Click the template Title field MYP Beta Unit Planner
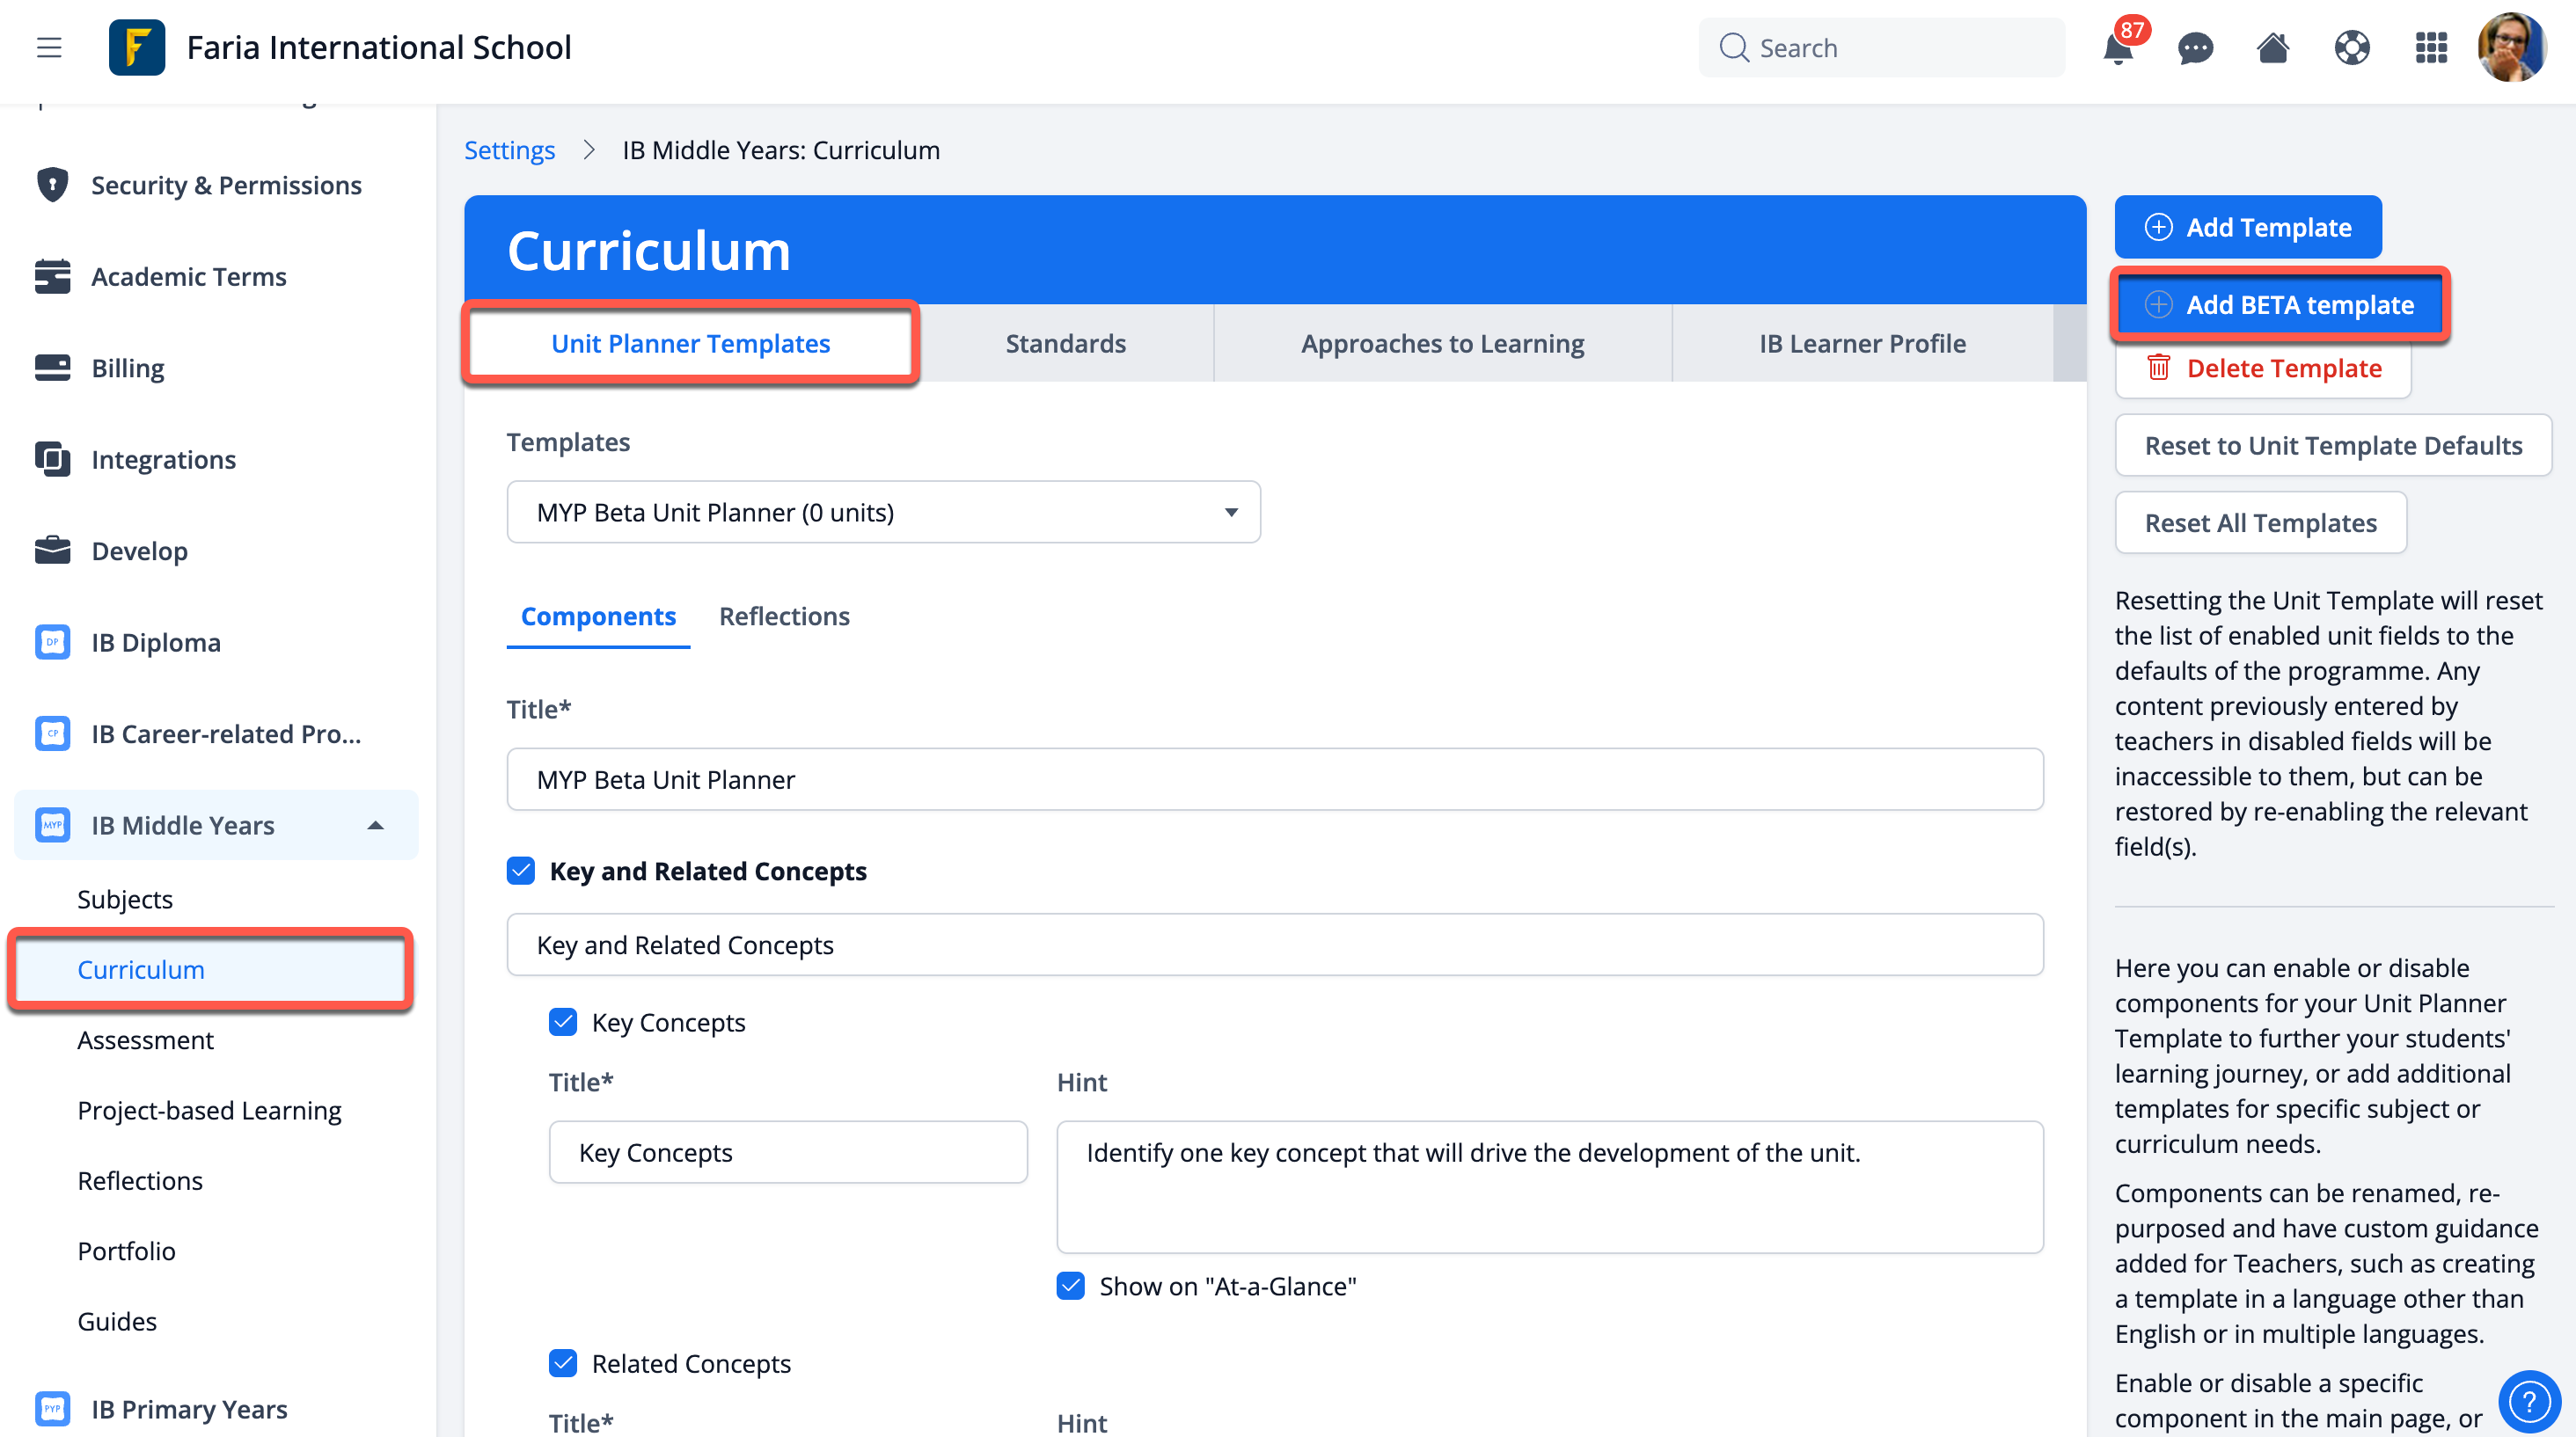2576x1437 pixels. tap(1275, 778)
